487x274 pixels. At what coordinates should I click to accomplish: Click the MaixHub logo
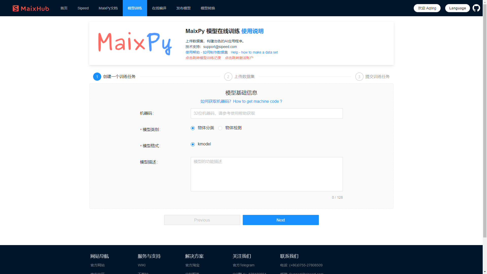(x=31, y=8)
